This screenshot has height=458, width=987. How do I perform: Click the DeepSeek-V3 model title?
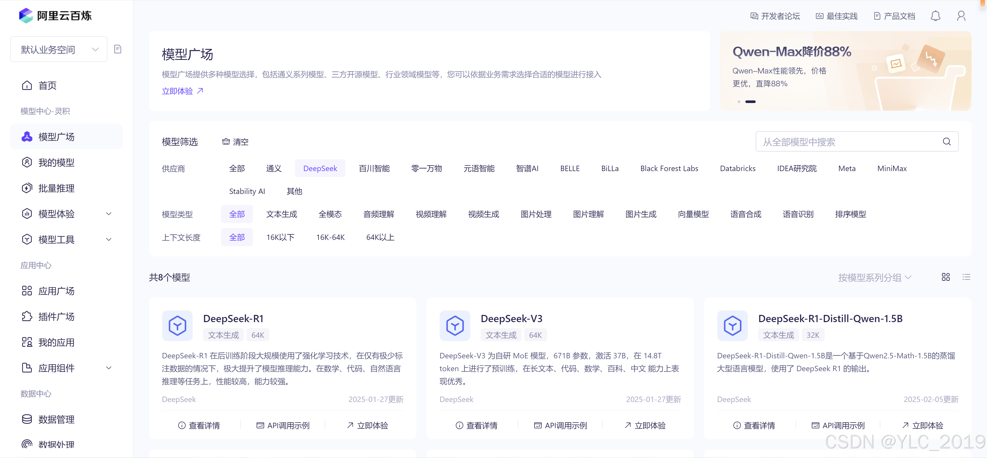[x=511, y=318]
